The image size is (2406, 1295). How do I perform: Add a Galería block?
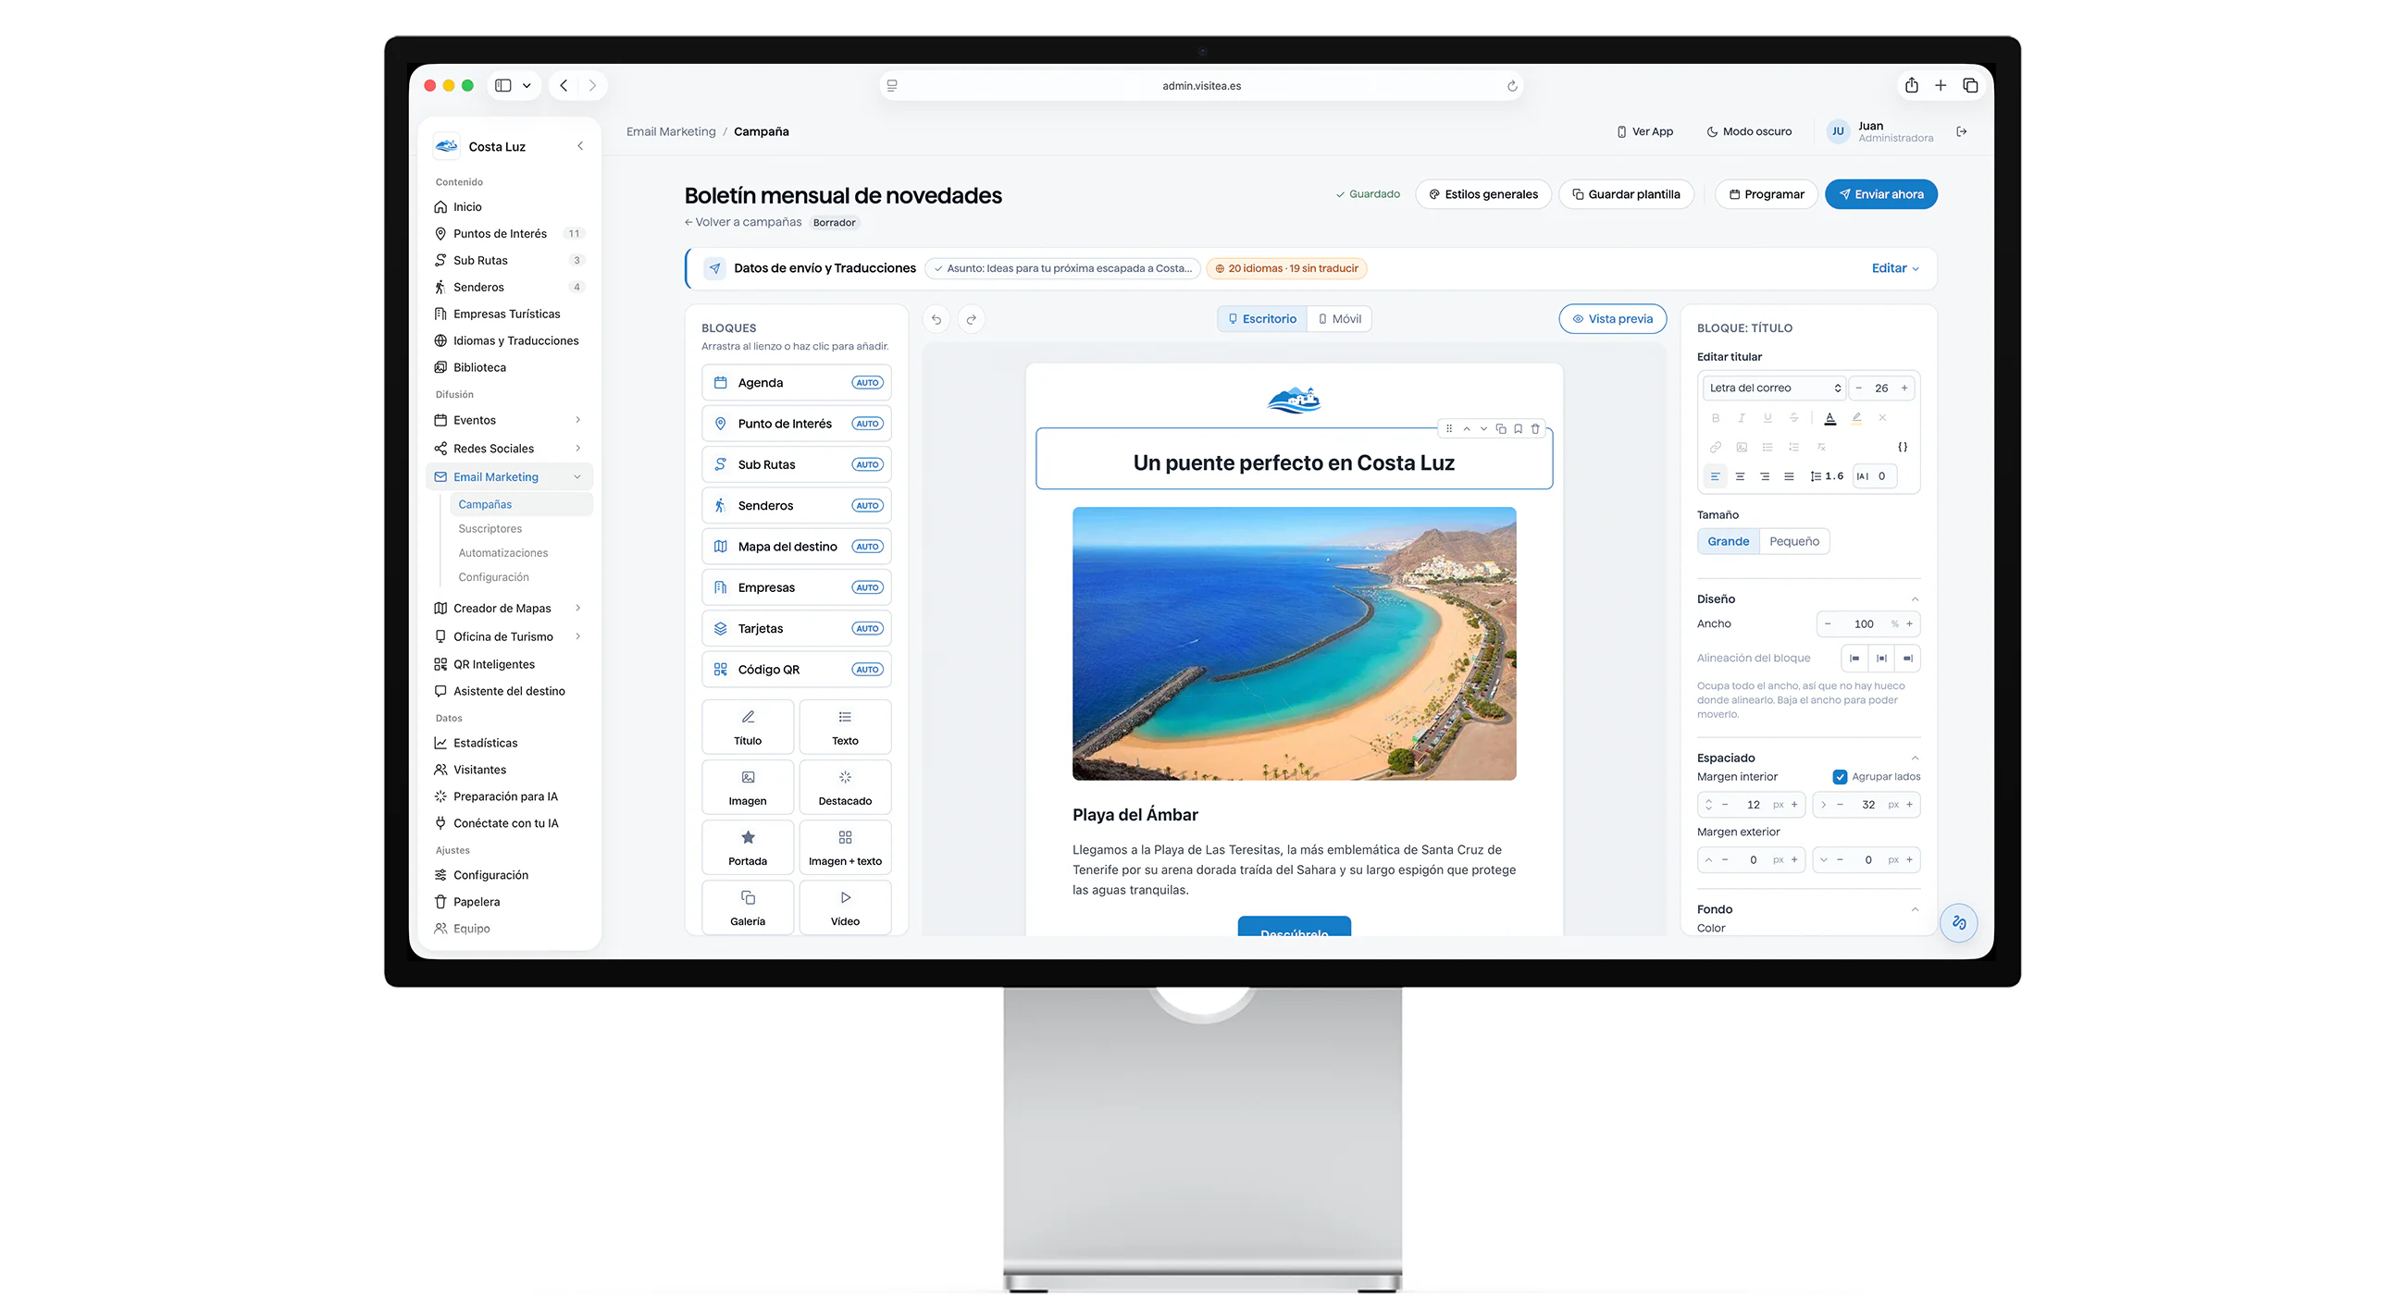pos(747,907)
